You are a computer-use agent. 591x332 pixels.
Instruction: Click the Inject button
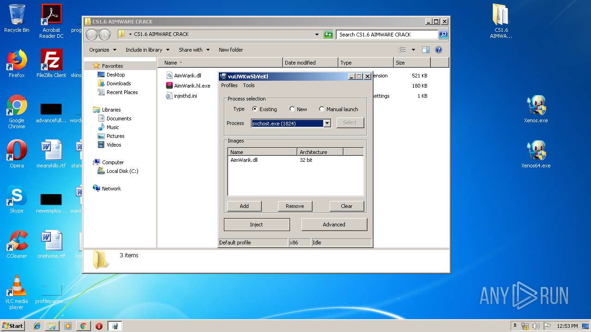pyautogui.click(x=257, y=225)
